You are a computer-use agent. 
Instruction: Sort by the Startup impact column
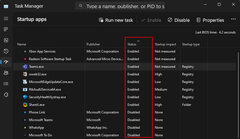165,44
